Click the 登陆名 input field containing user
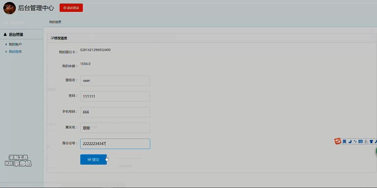Viewport: 377px width, 188px height. click(115, 81)
